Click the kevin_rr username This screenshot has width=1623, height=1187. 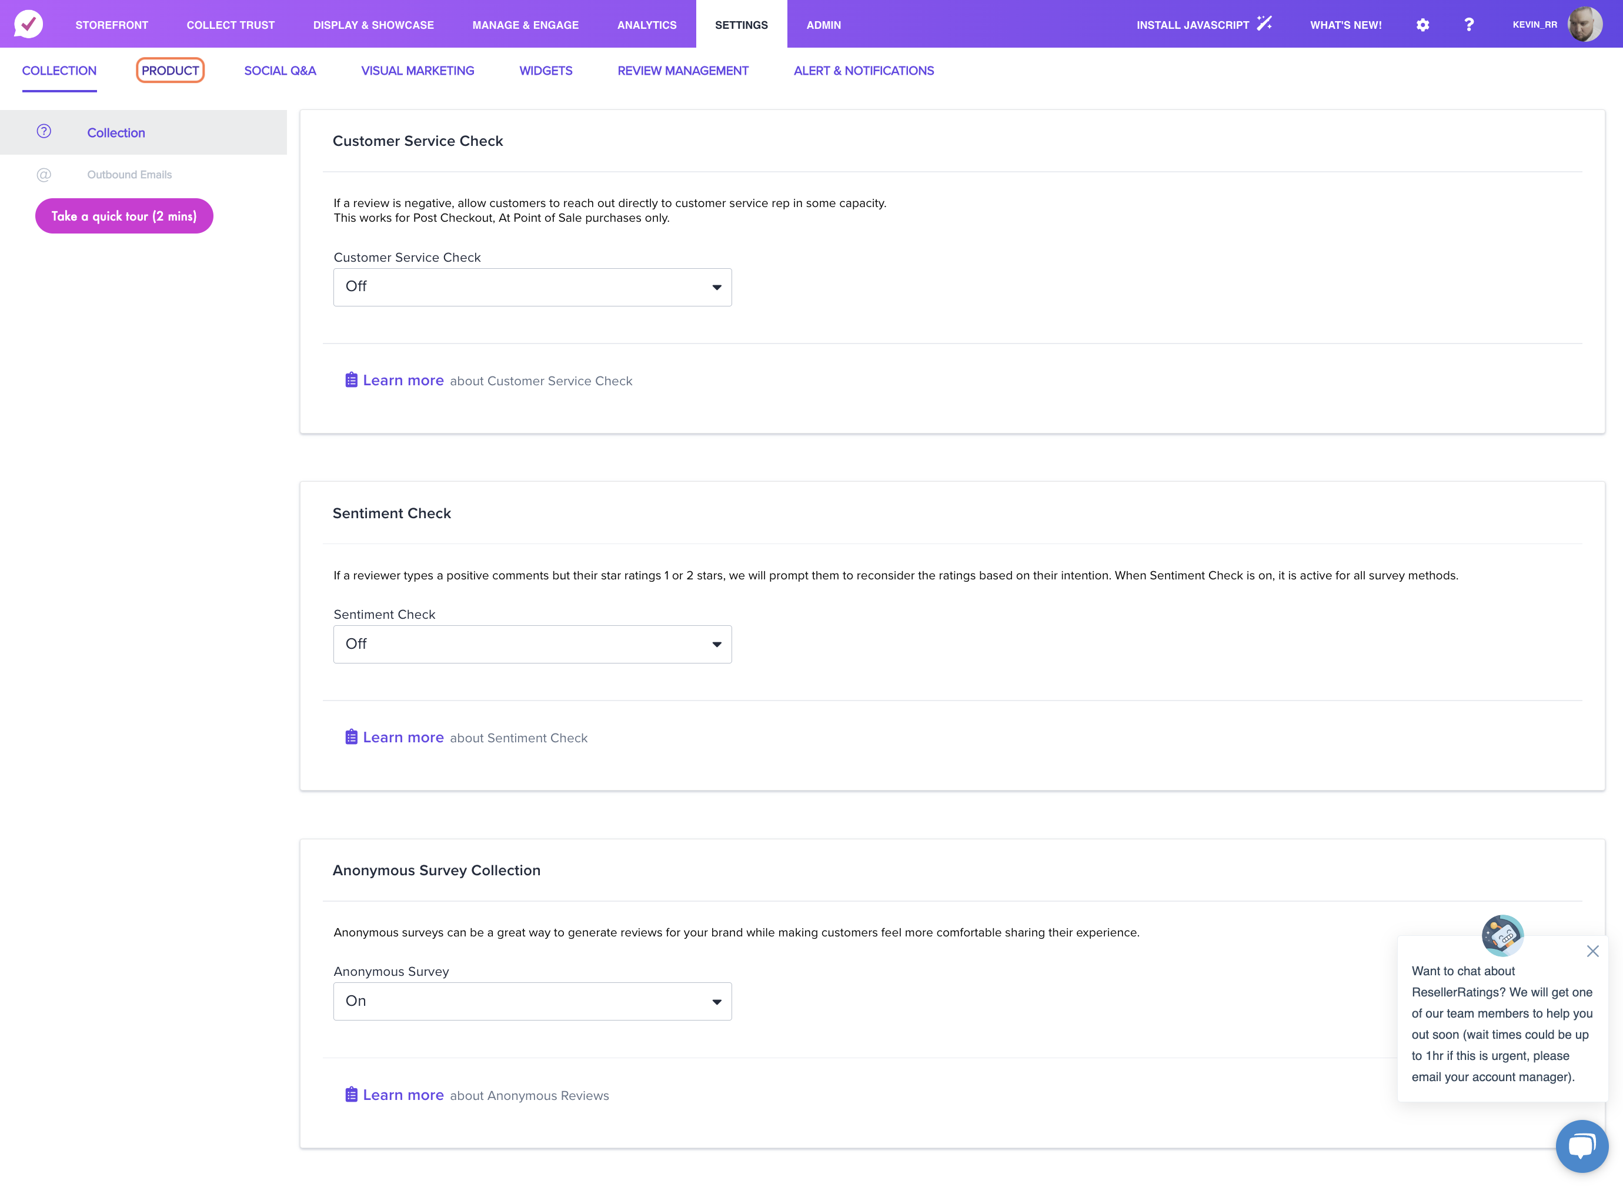pyautogui.click(x=1535, y=25)
